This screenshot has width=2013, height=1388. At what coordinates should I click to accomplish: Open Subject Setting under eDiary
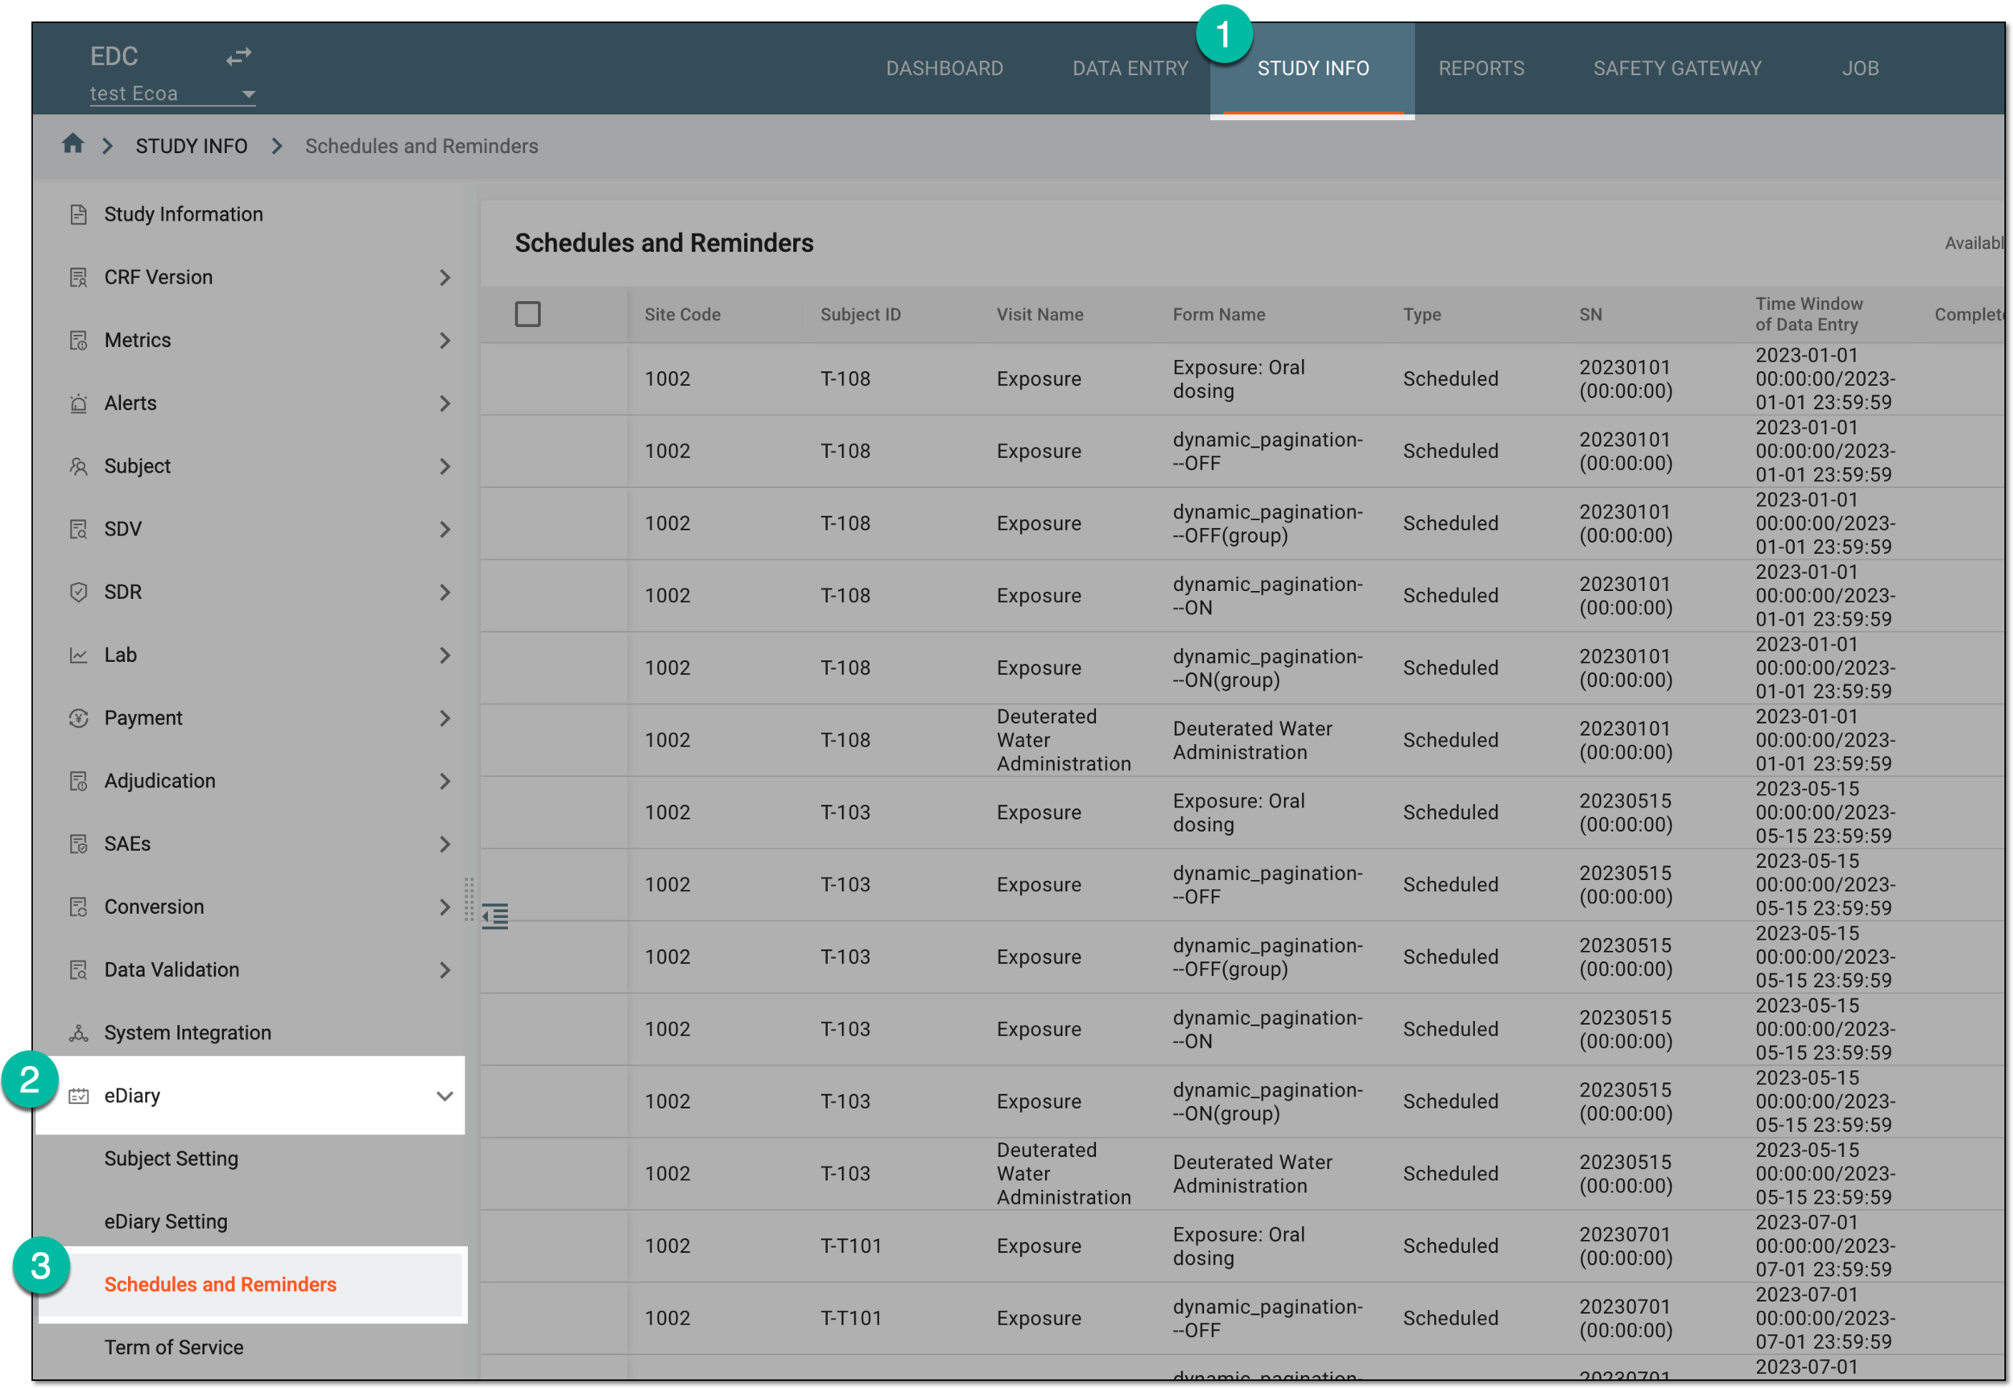pos(172,1159)
